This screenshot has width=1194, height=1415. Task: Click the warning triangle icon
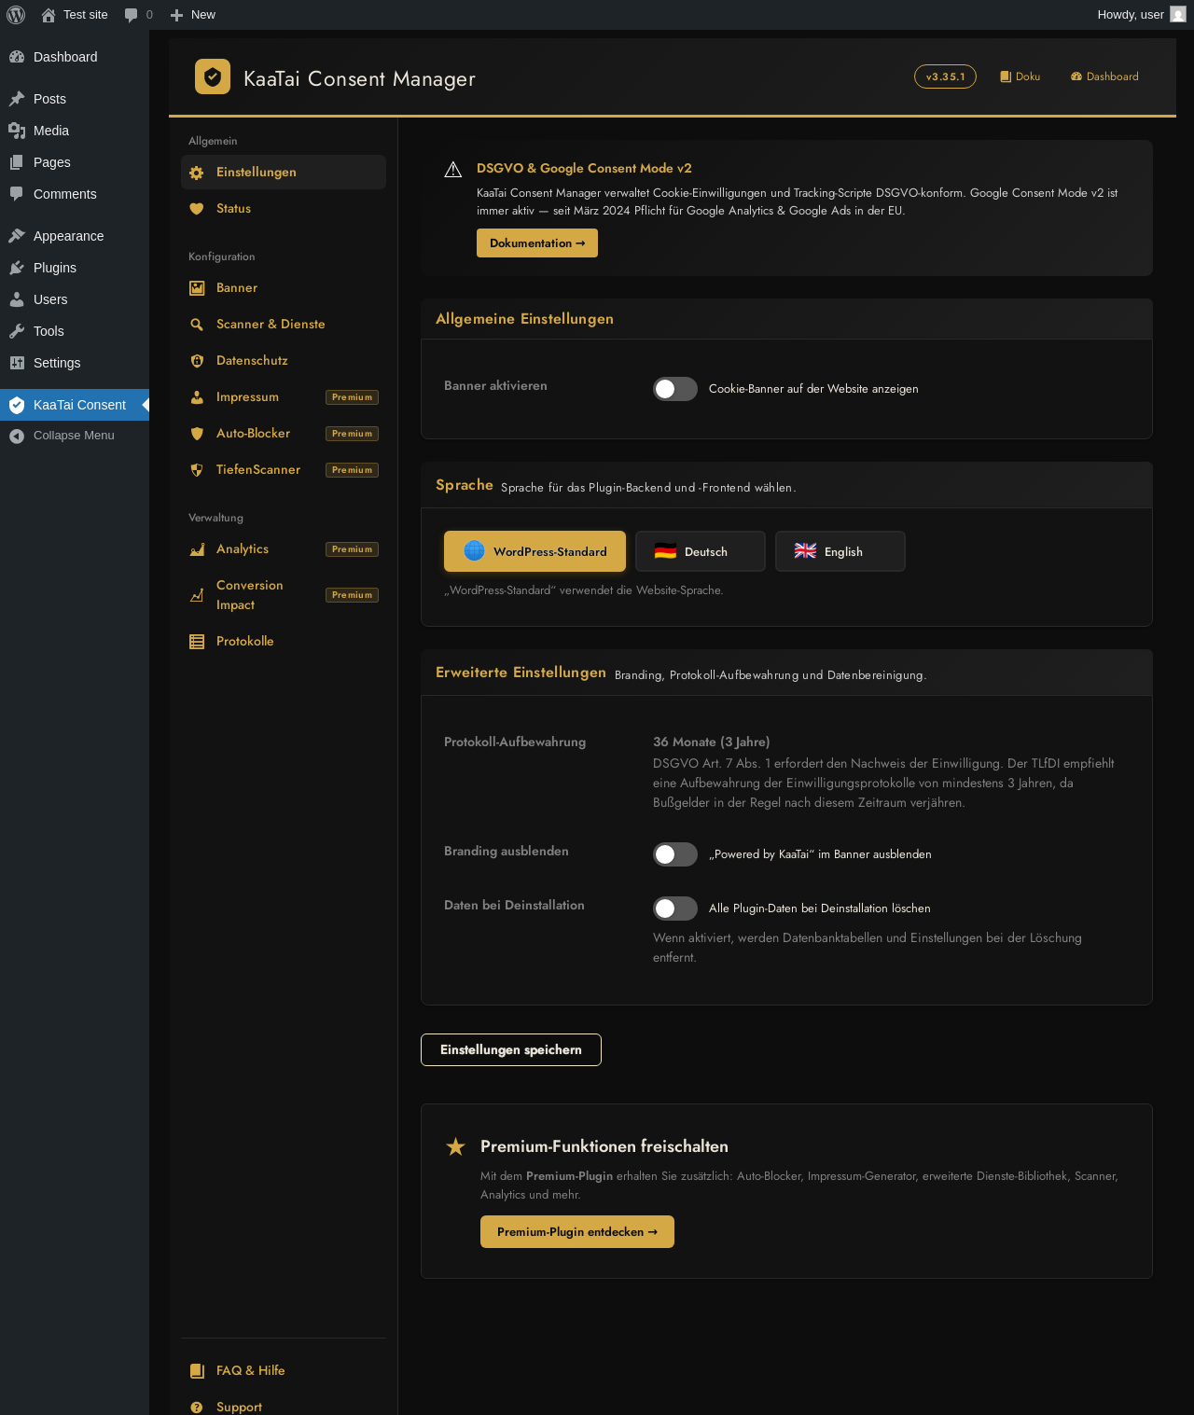(453, 169)
